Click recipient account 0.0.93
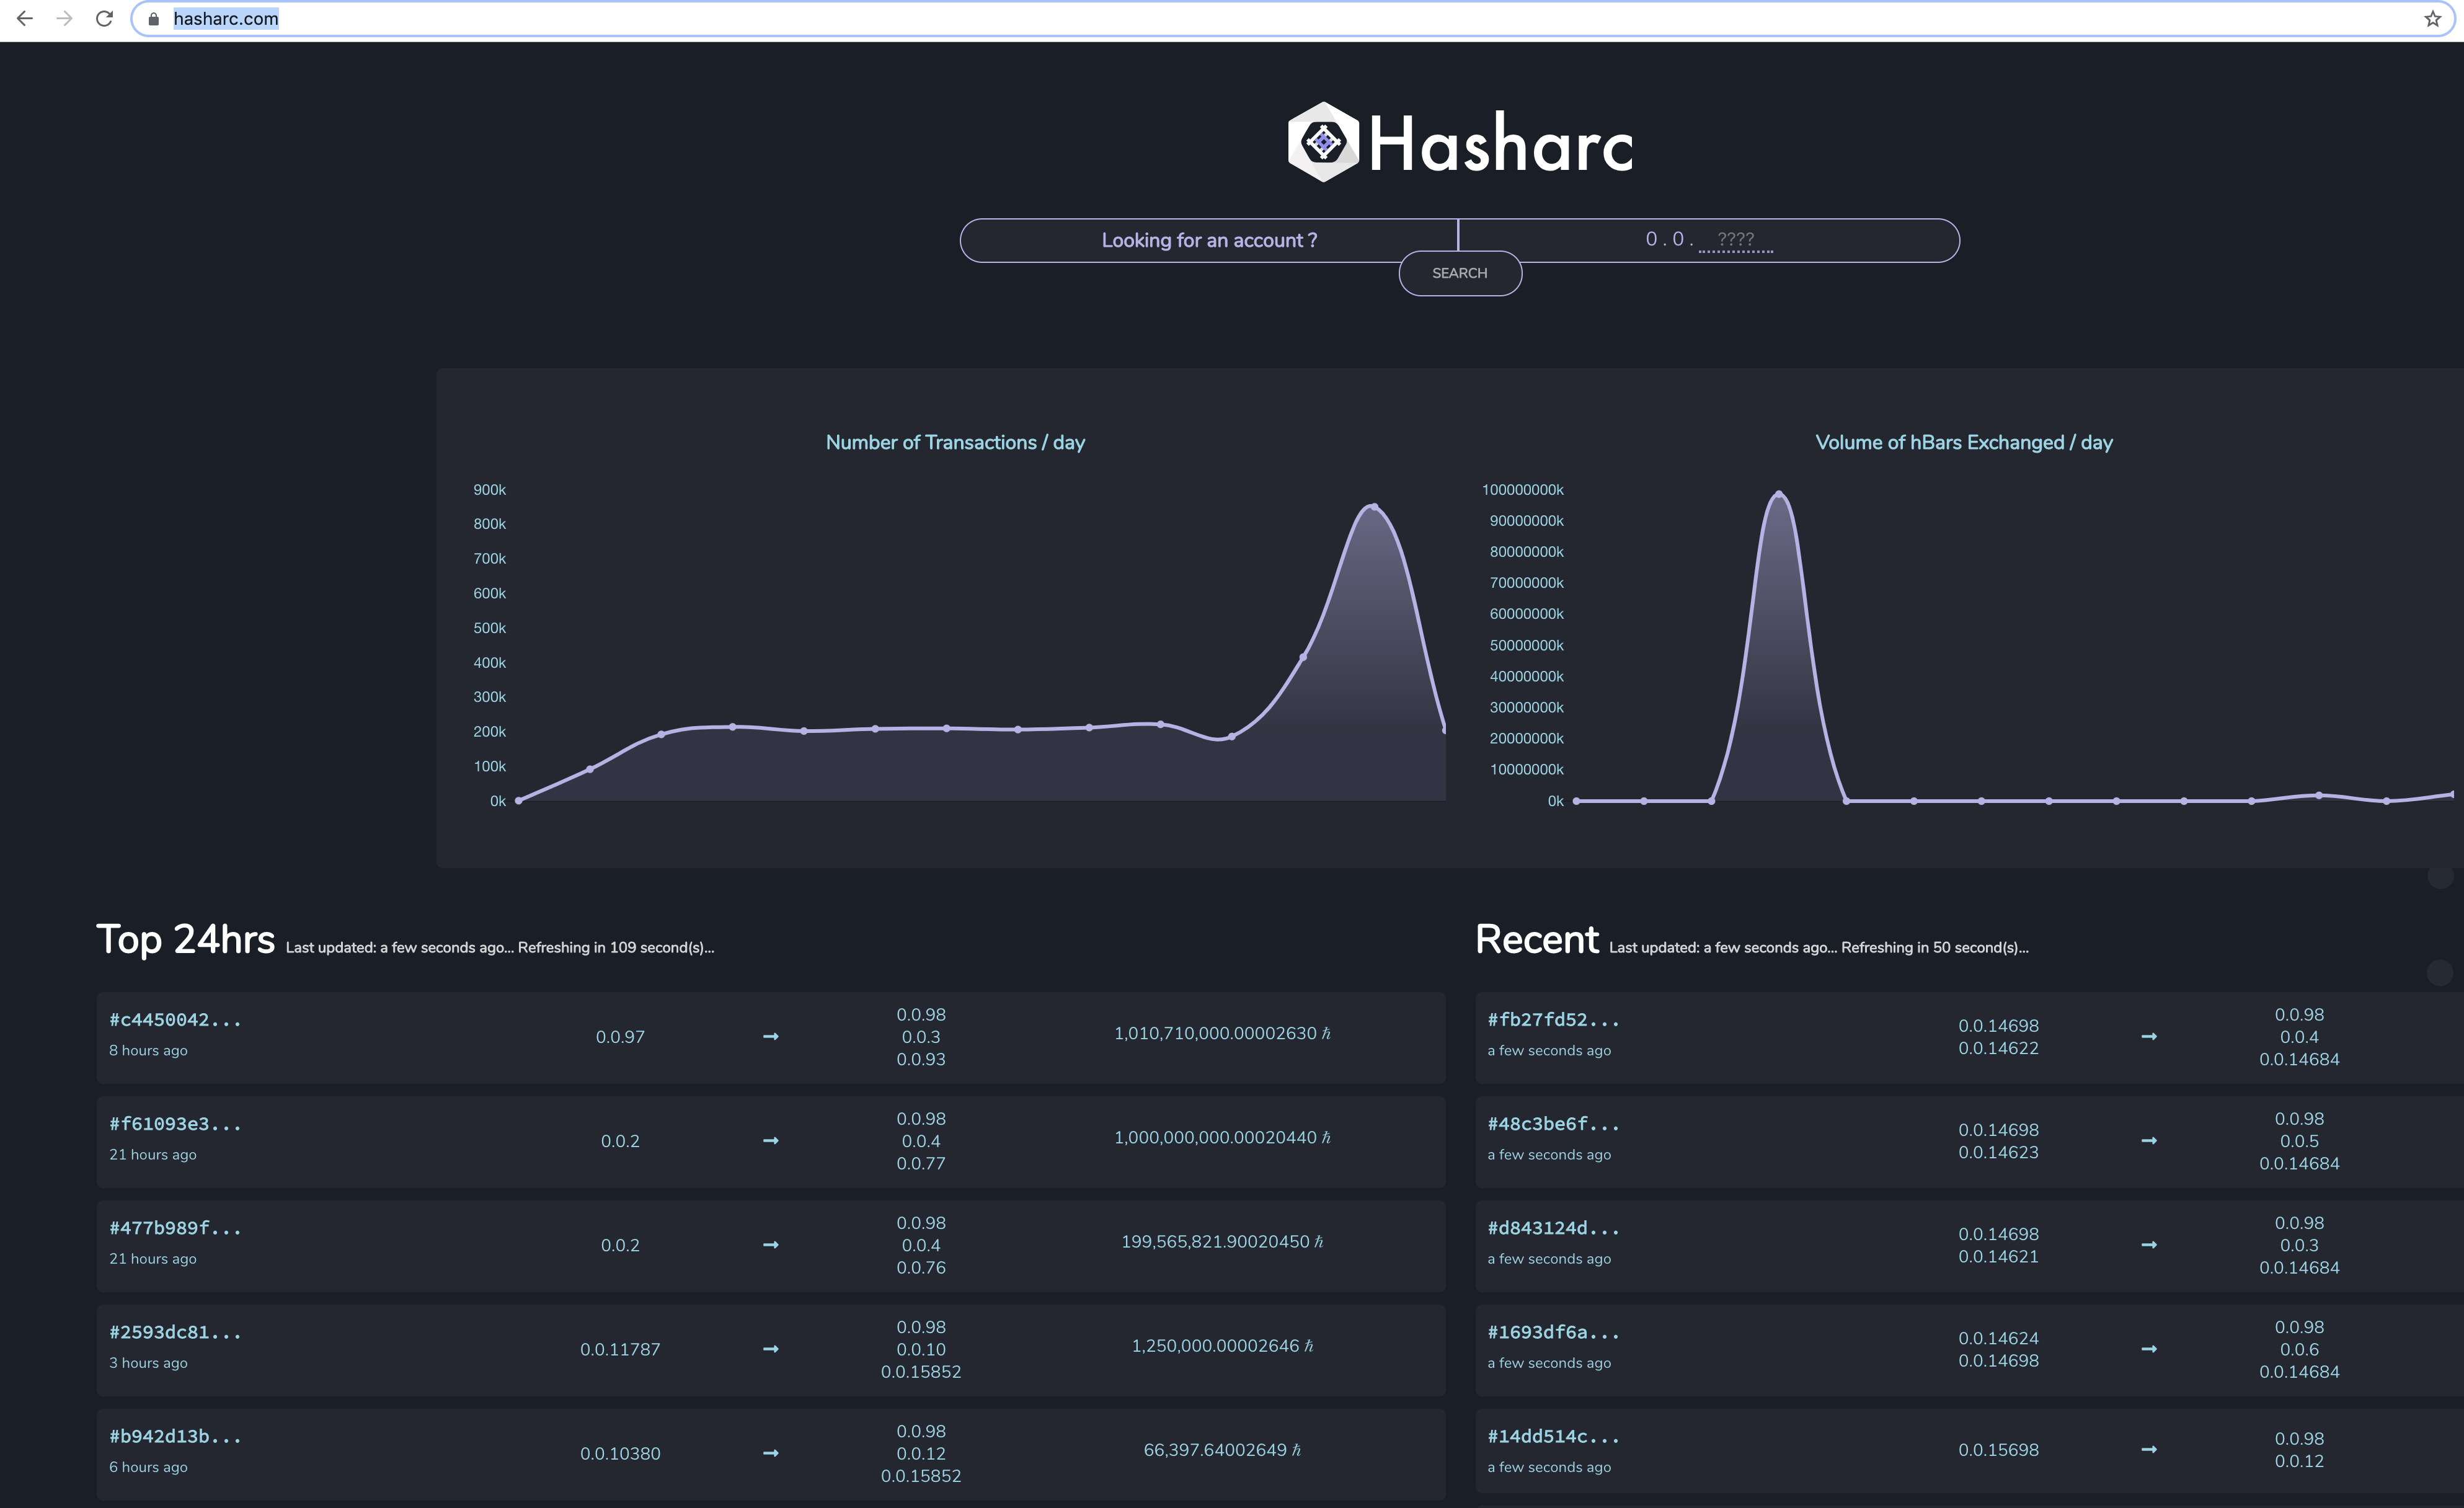Viewport: 2464px width, 1508px height. (921, 1059)
